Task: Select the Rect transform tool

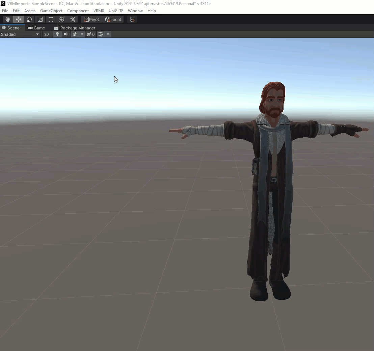Action: click(x=51, y=19)
